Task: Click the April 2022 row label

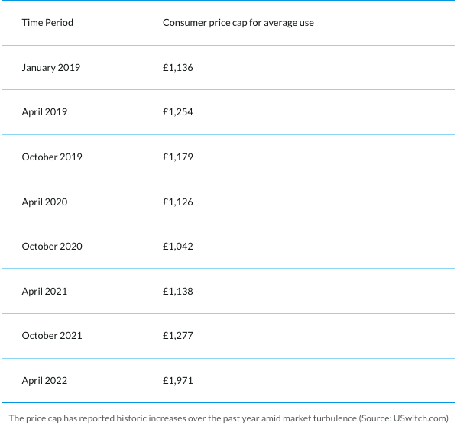Action: pyautogui.click(x=44, y=381)
